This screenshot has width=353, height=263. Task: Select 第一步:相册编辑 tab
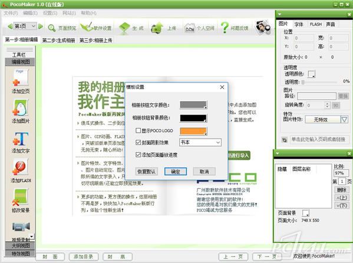tap(21, 40)
